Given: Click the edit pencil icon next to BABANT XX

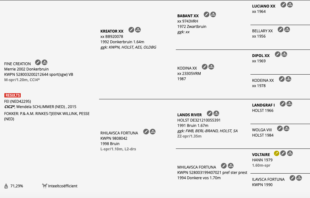Looking at the screenshot, I should click(x=207, y=14).
